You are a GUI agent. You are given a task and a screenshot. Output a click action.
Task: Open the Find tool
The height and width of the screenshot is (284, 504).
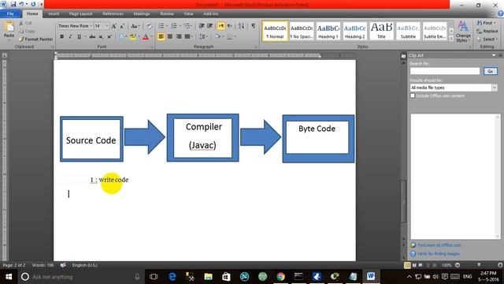point(486,23)
